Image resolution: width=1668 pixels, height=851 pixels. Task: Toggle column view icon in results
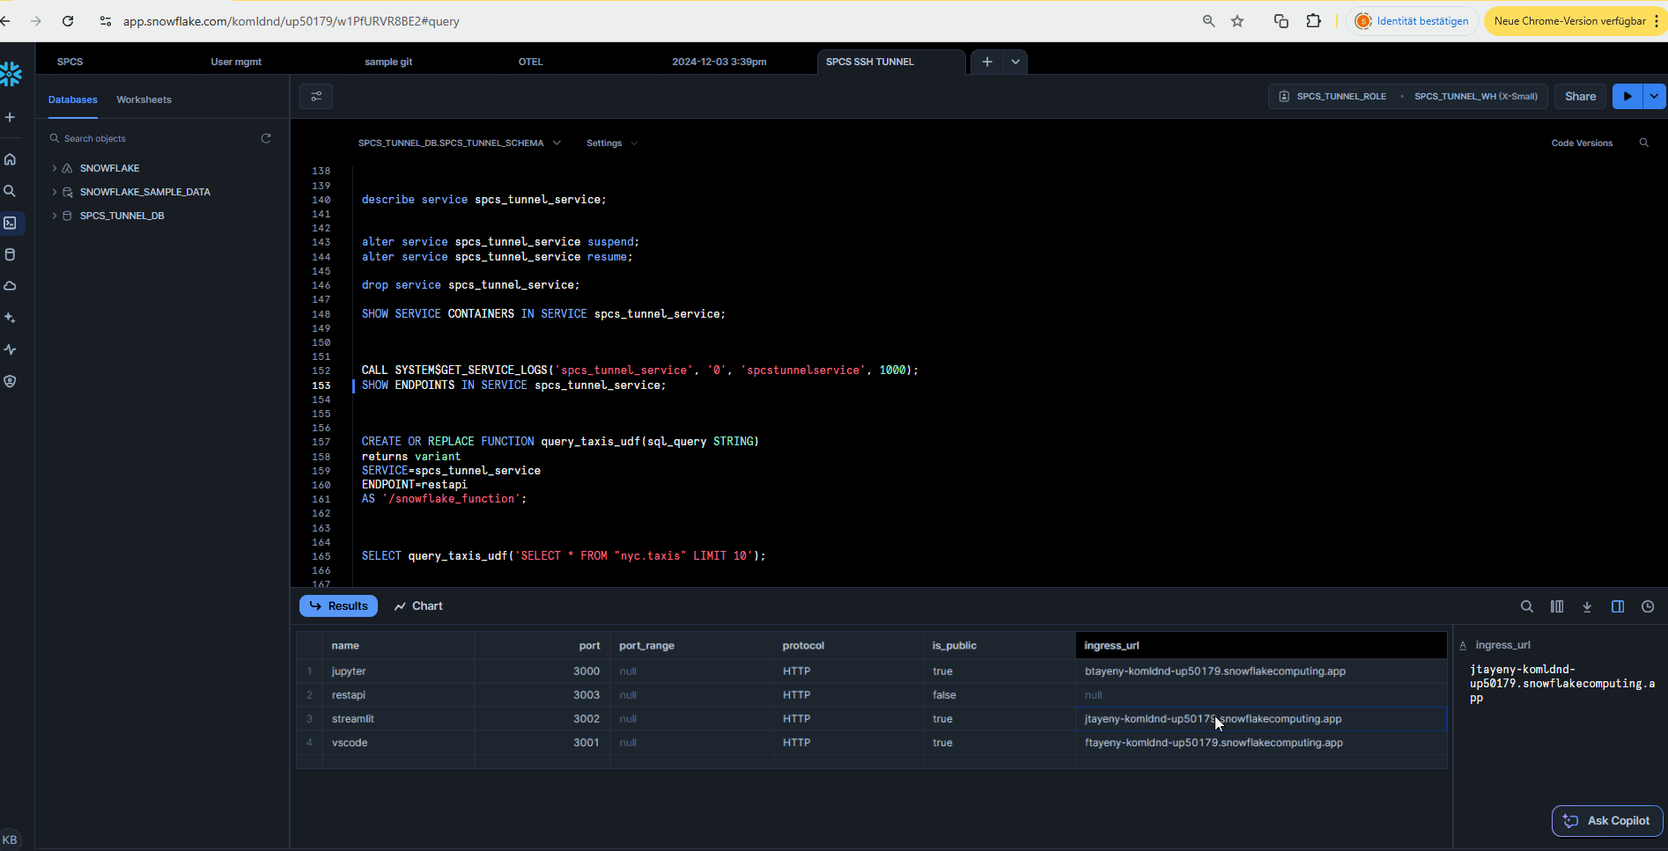1557,606
